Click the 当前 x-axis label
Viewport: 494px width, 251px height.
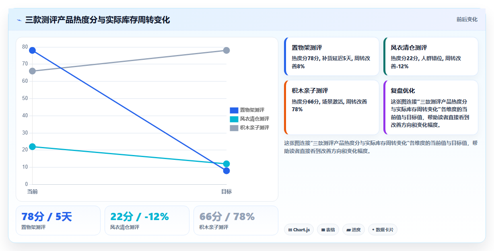click(32, 192)
